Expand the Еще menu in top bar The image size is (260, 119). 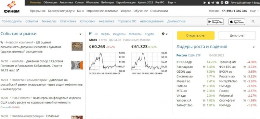pyautogui.click(x=172, y=3)
